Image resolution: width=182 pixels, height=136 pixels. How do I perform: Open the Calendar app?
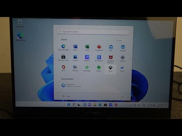click(123, 48)
